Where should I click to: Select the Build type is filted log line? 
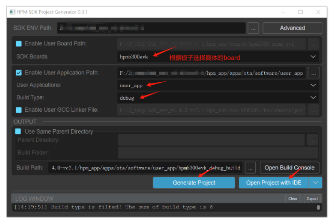click(114, 207)
